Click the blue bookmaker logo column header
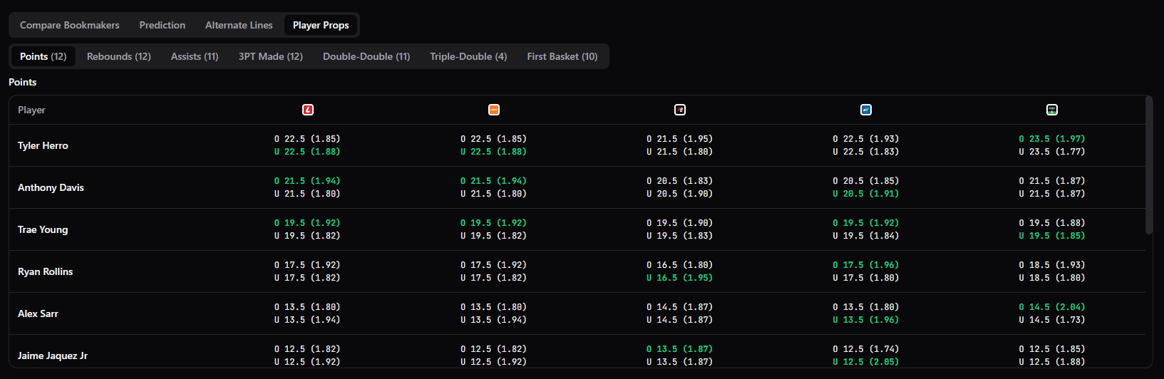This screenshot has height=379, width=1164. pyautogui.click(x=866, y=110)
